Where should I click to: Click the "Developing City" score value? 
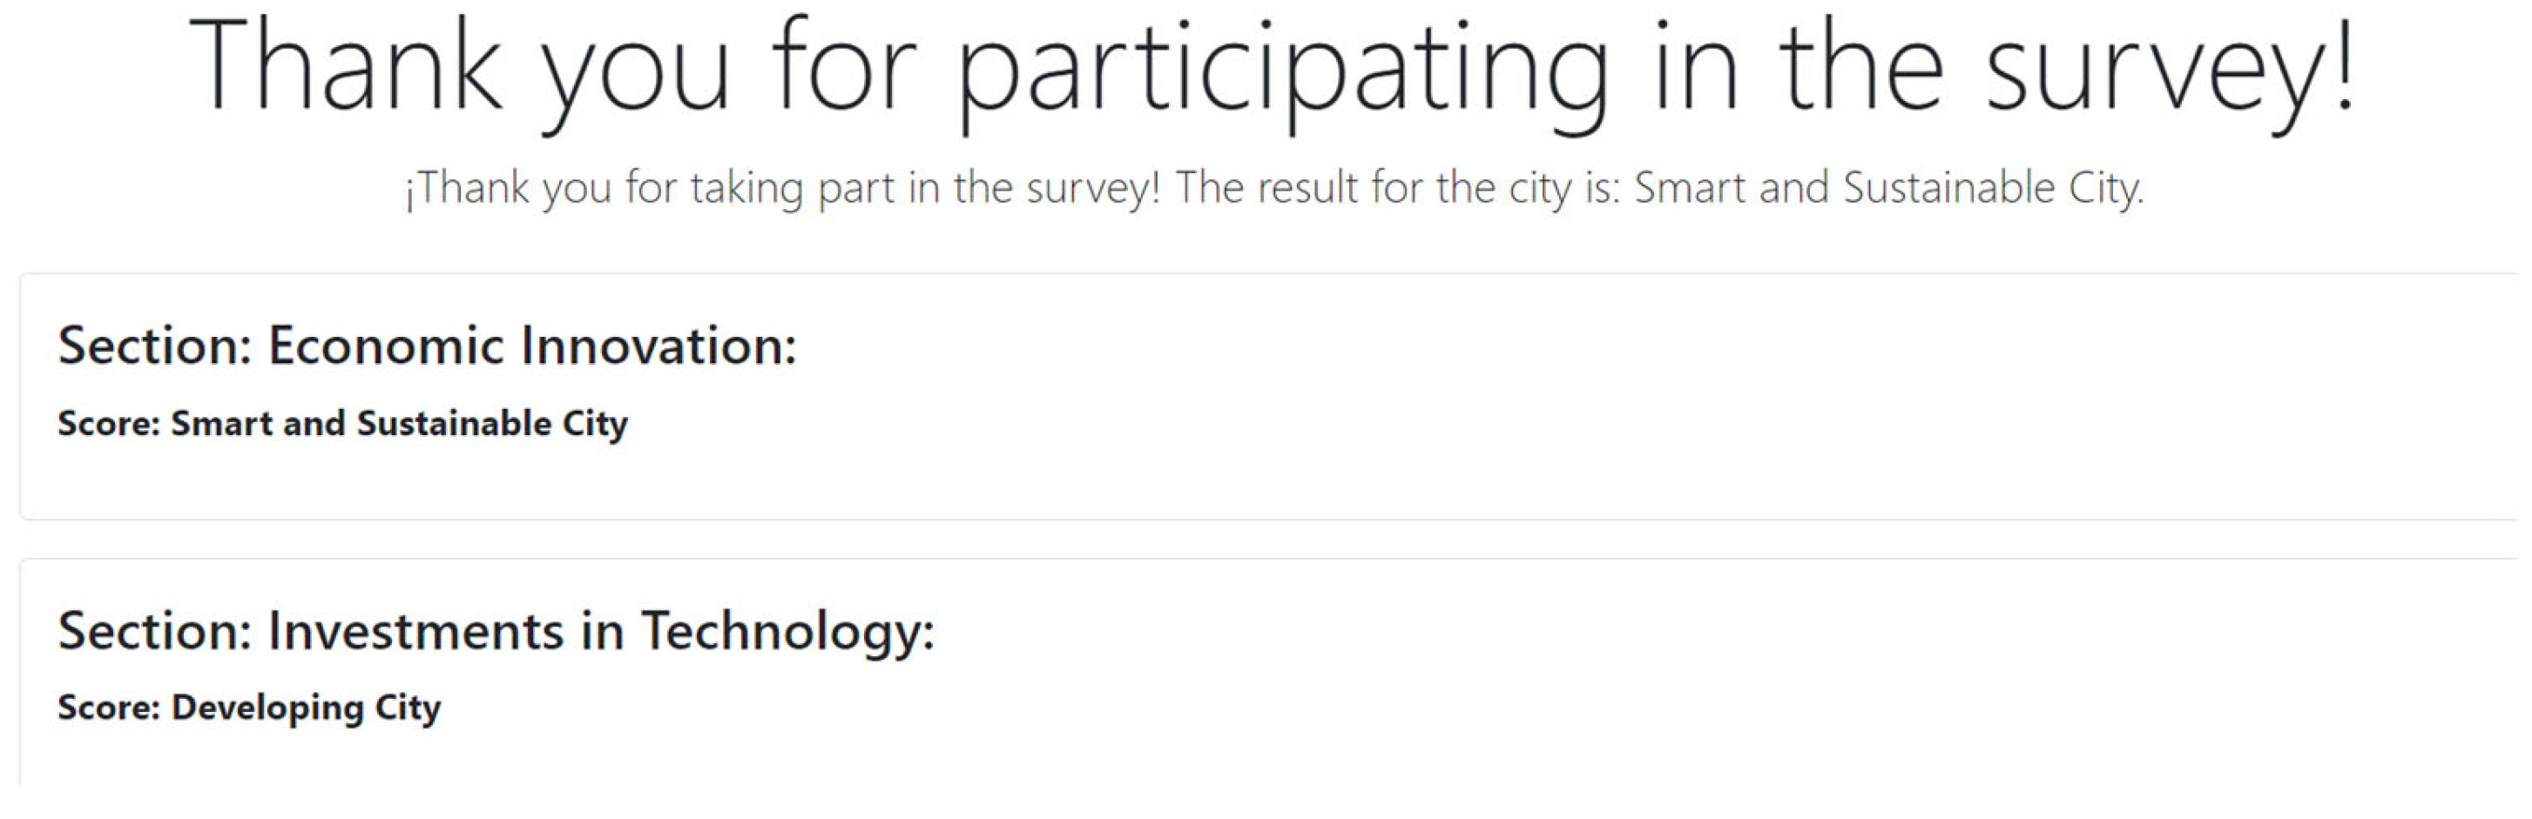[x=306, y=707]
